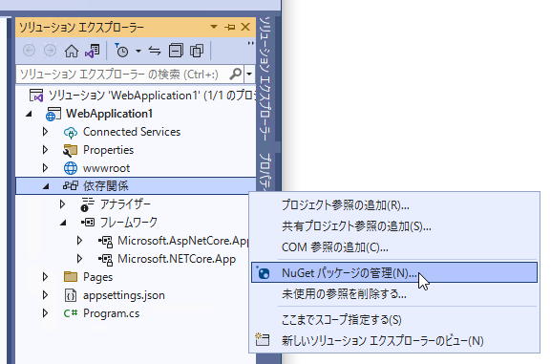This screenshot has height=364, width=551.
Task: Click the Collapse All icon
Action: [x=176, y=51]
